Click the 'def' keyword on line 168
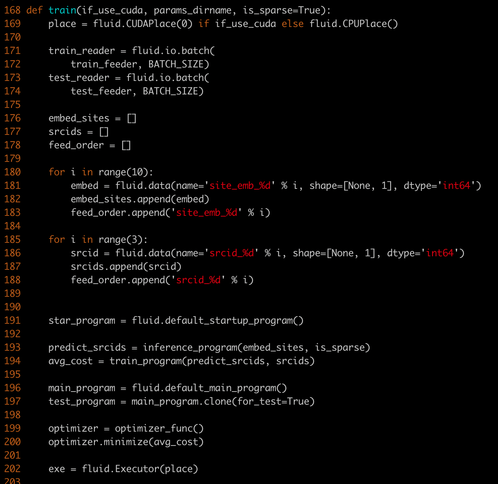This screenshot has height=484, width=498. (34, 10)
